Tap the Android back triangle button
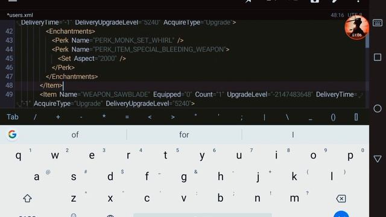The width and height of the screenshot is (386, 217). point(378,159)
